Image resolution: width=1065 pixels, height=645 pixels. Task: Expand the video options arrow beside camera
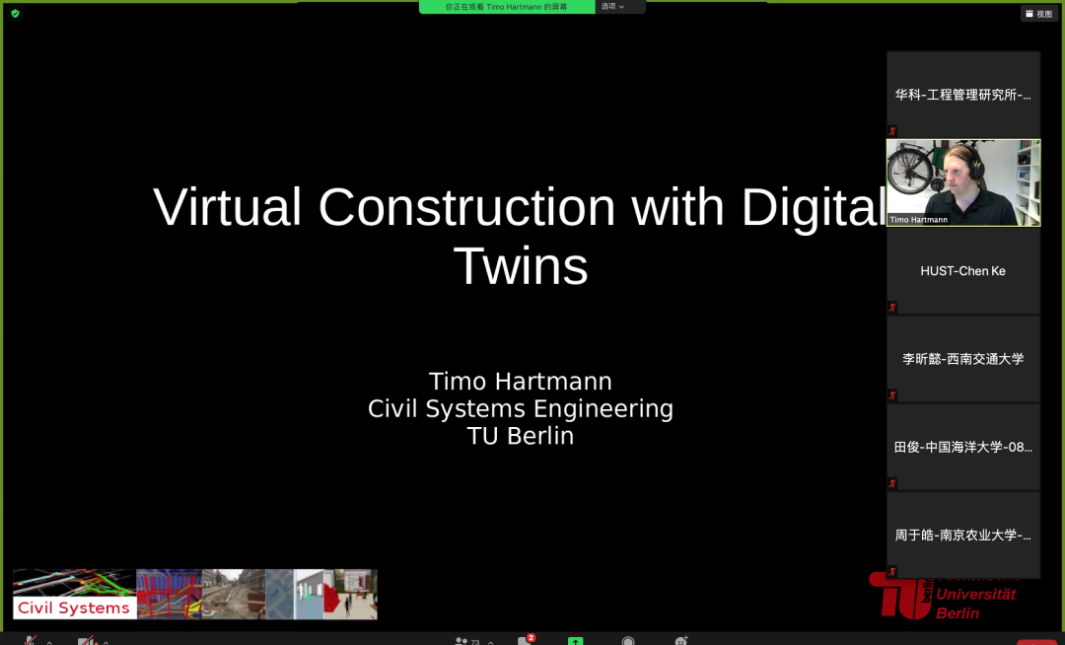pyautogui.click(x=106, y=642)
